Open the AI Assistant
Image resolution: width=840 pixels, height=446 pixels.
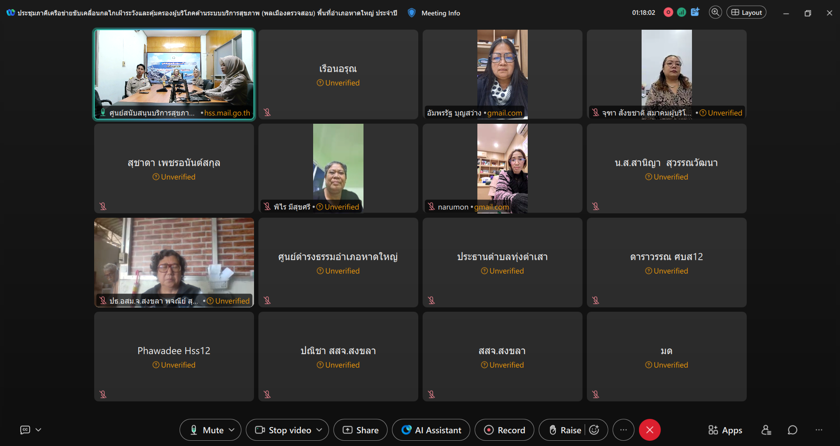(431, 430)
